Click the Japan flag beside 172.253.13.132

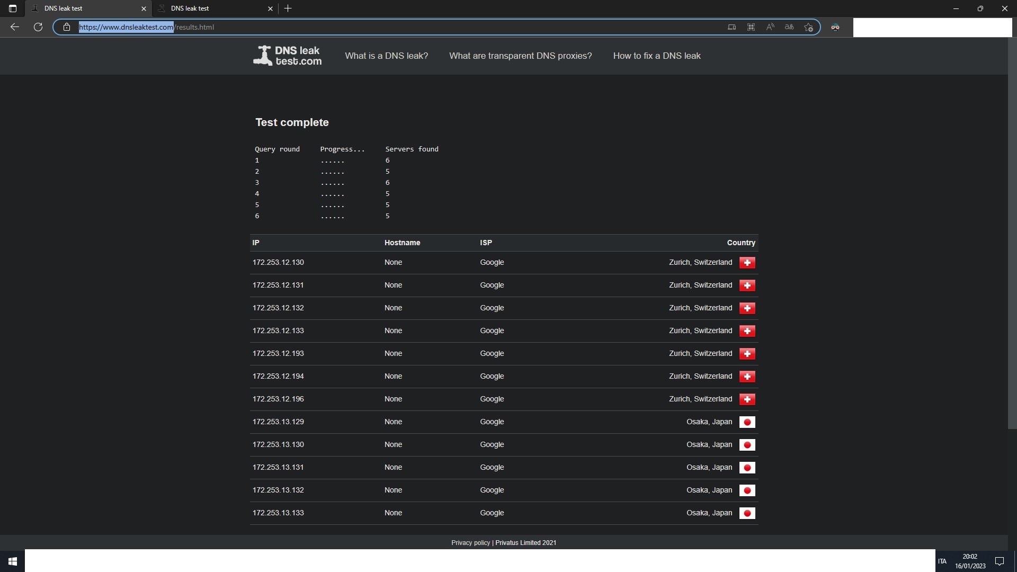click(x=747, y=490)
